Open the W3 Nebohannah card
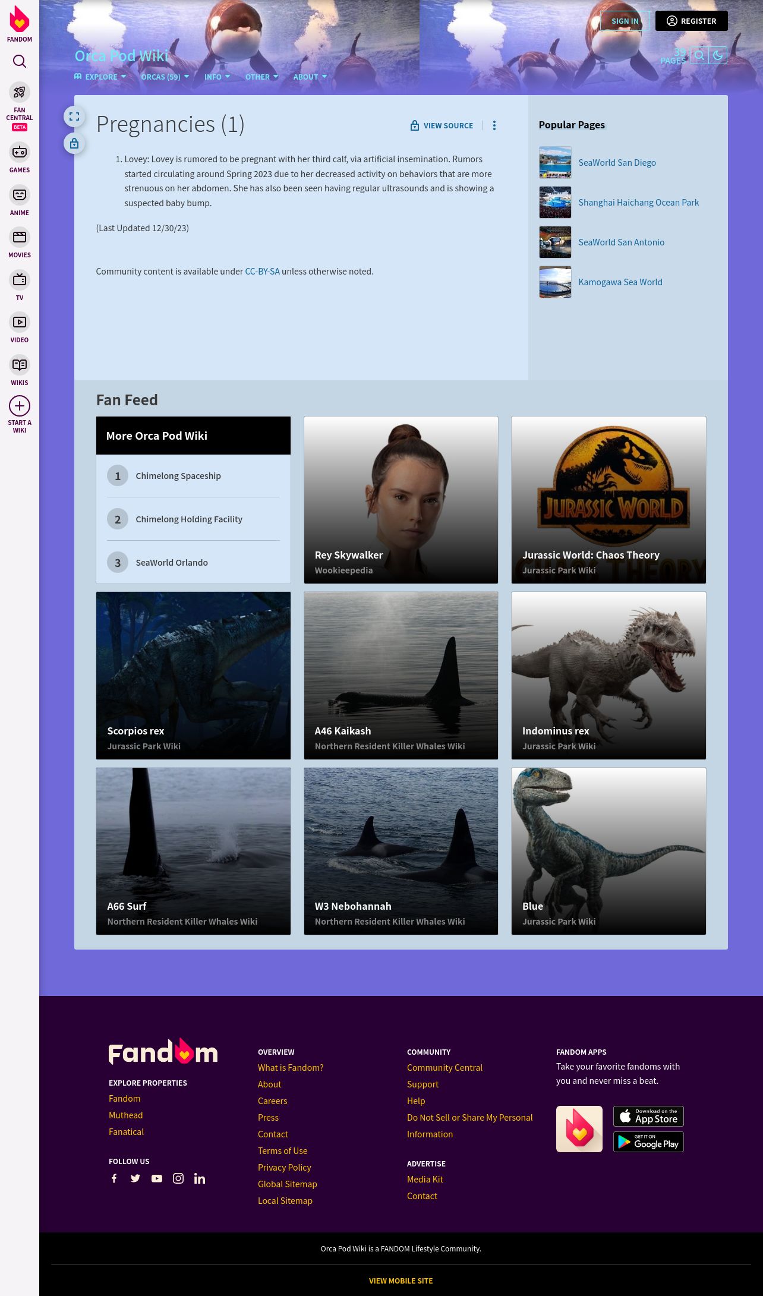Screen dimensions: 763x1296 pos(401,851)
